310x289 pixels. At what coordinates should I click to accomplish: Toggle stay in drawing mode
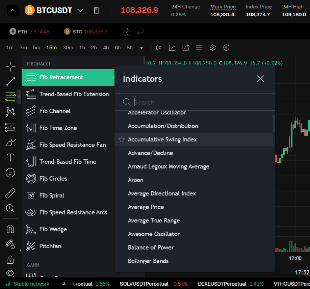pyautogui.click(x=10, y=244)
